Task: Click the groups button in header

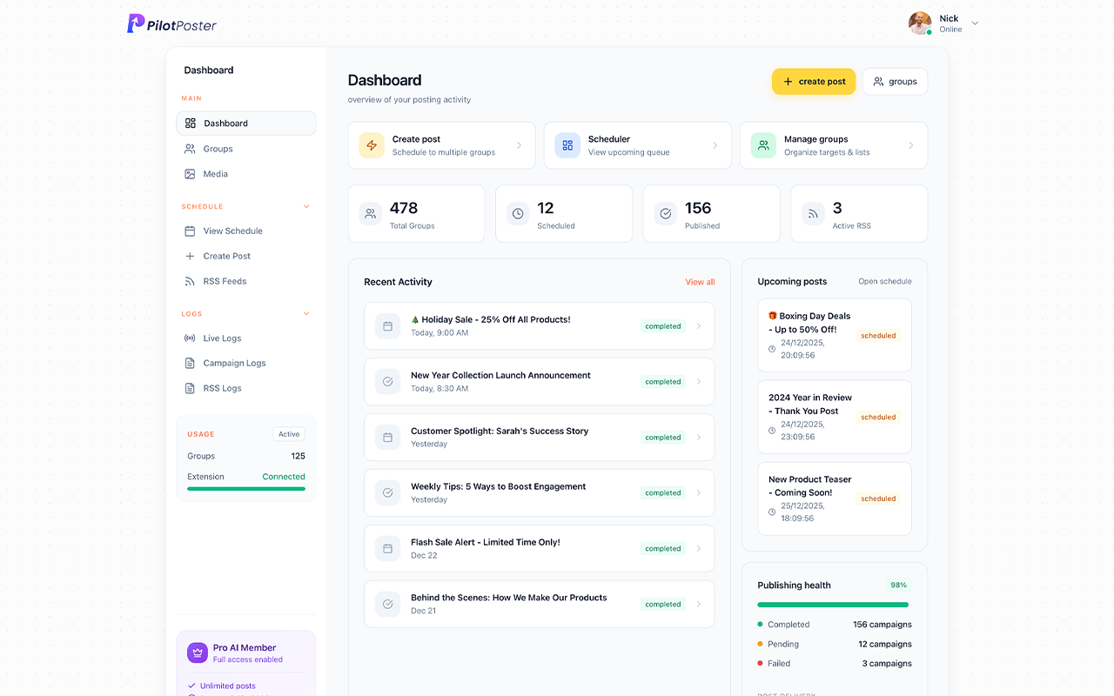Action: coord(895,82)
